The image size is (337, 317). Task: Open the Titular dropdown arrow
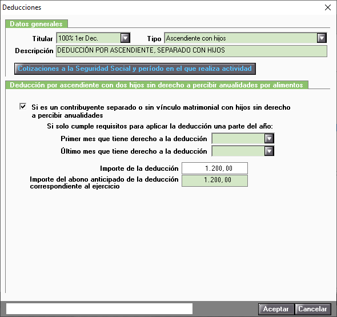coord(125,38)
